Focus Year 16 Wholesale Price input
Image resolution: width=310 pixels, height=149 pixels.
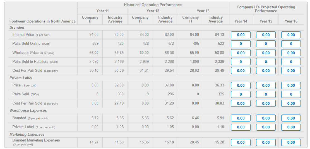coord(291,53)
